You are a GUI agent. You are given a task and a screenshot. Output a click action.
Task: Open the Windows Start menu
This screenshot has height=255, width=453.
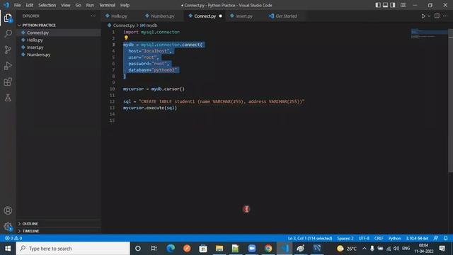8,249
